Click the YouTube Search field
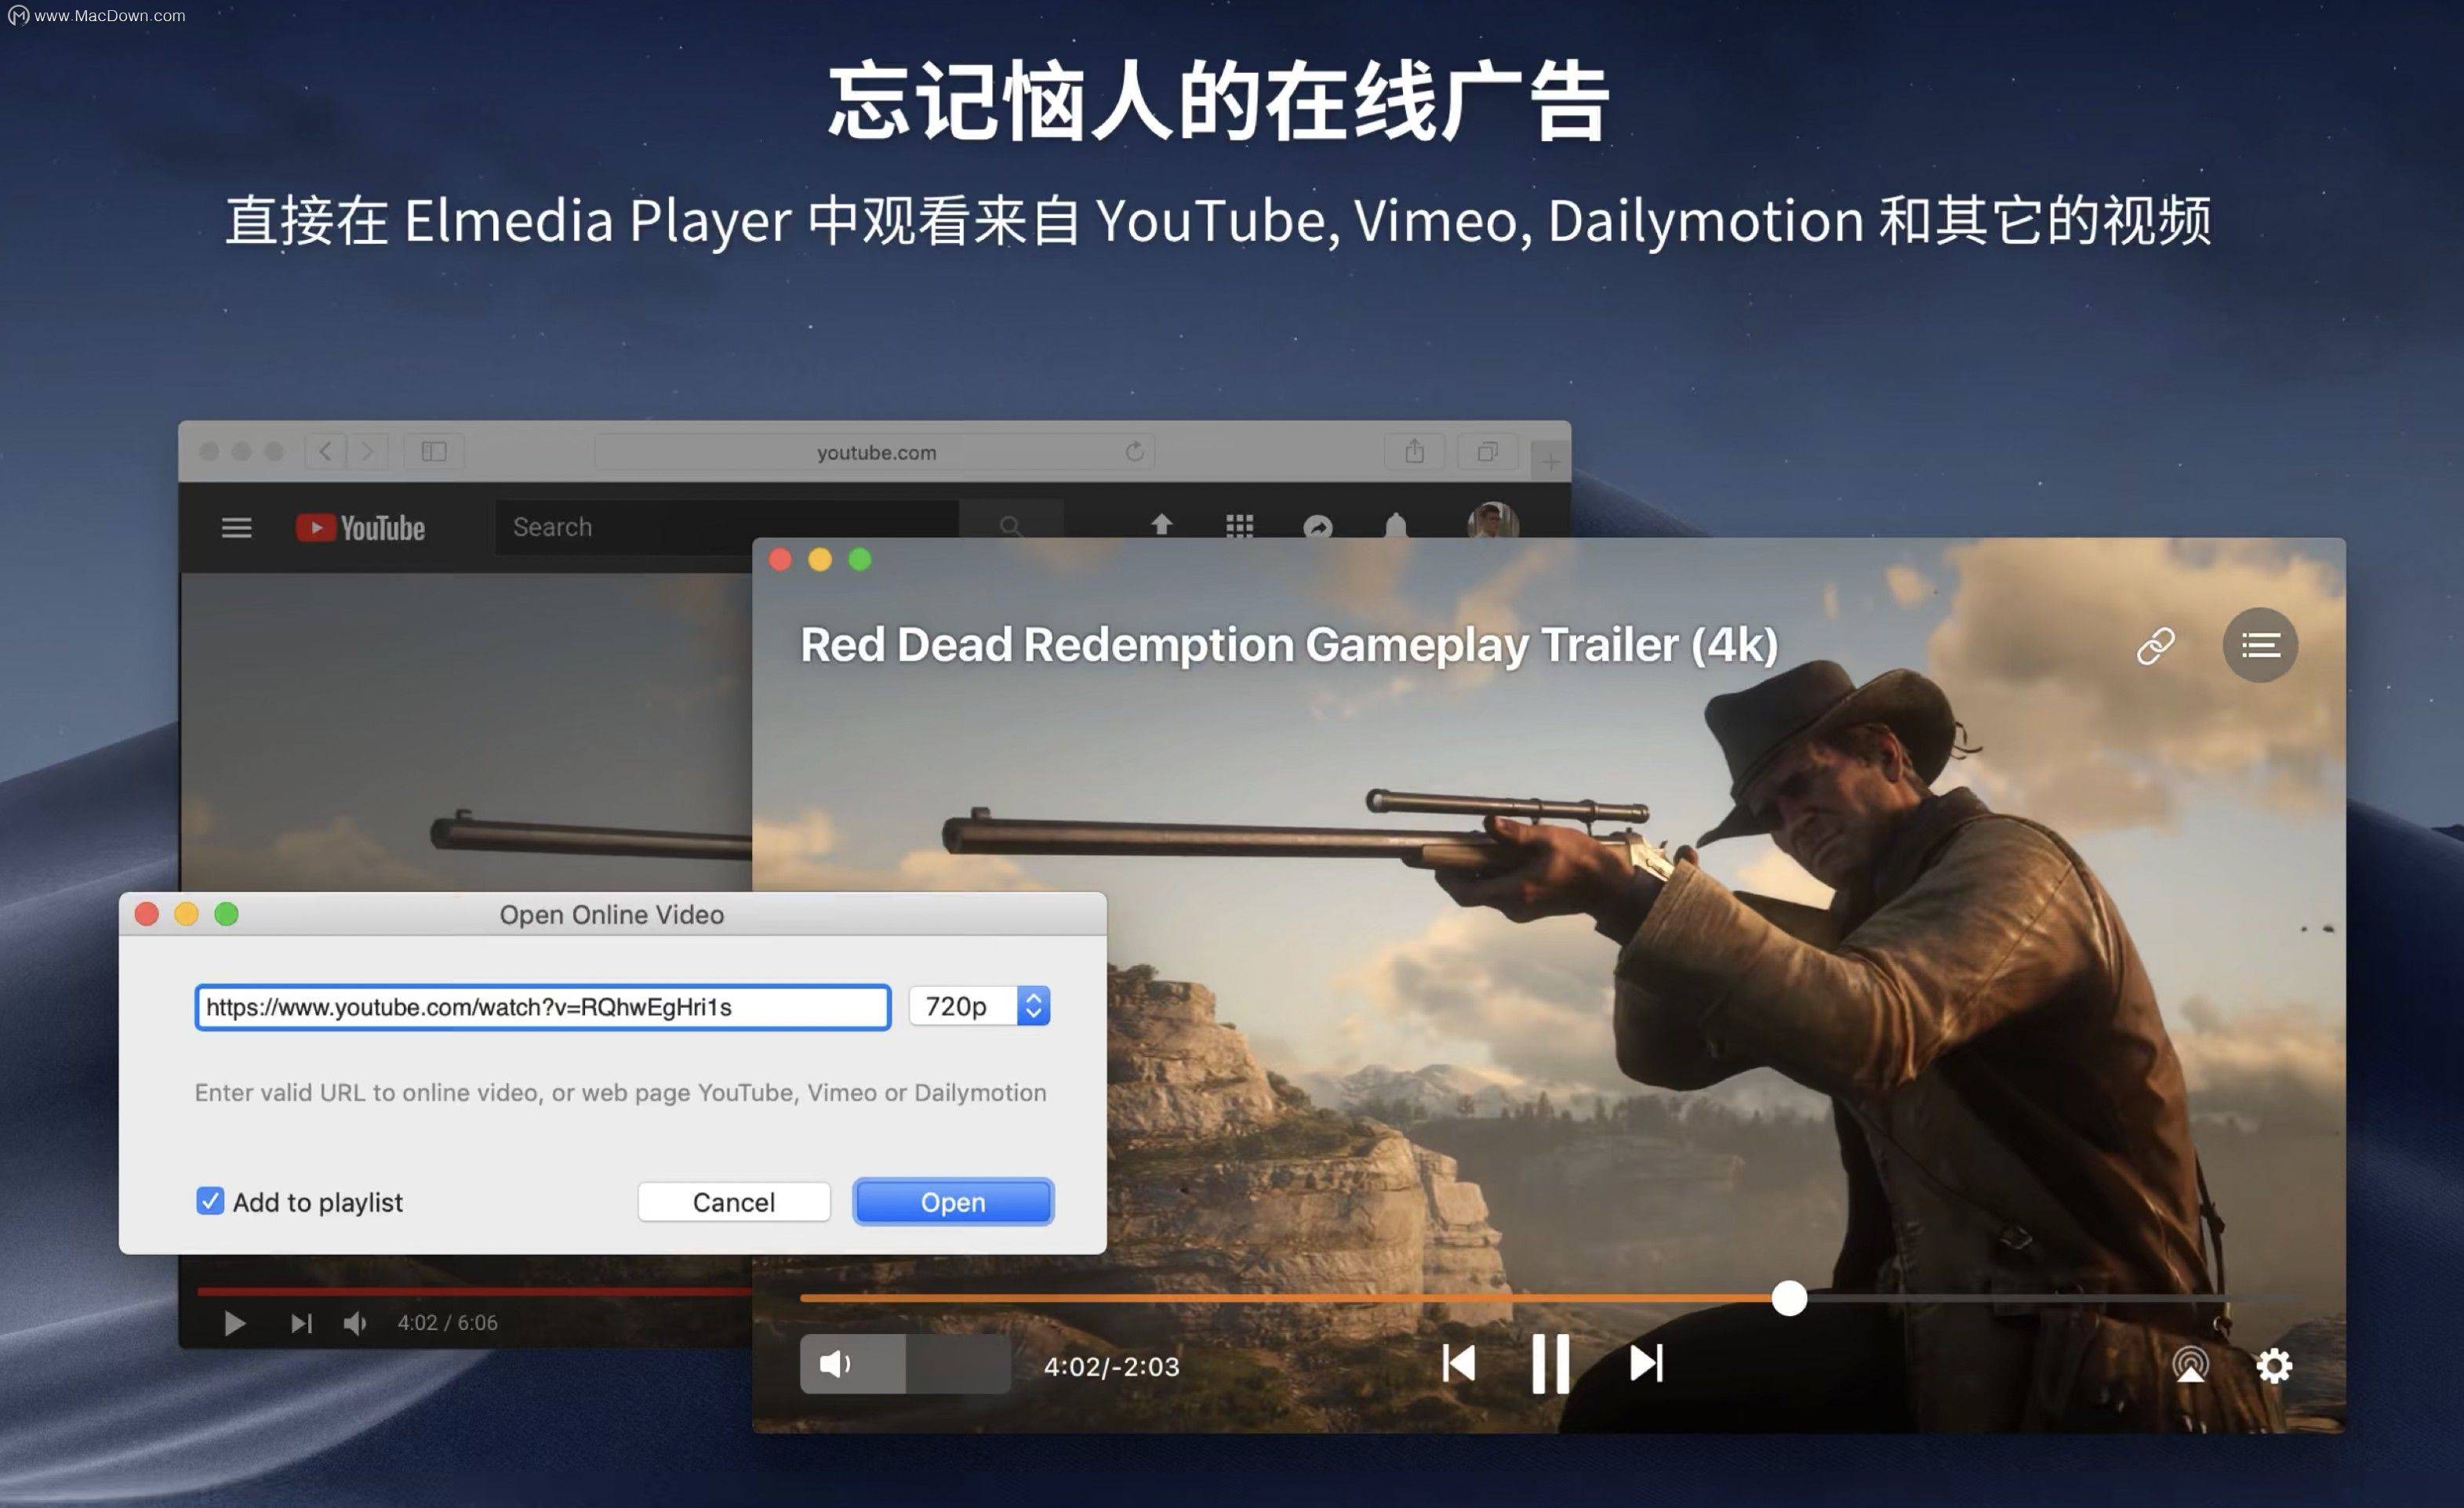Viewport: 2464px width, 1508px height. click(727, 527)
